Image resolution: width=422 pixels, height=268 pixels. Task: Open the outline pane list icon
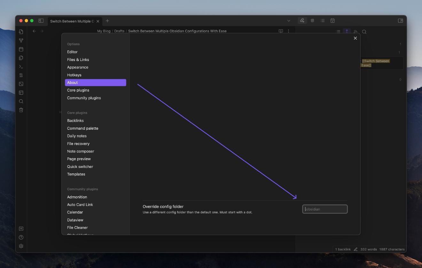pos(323,20)
